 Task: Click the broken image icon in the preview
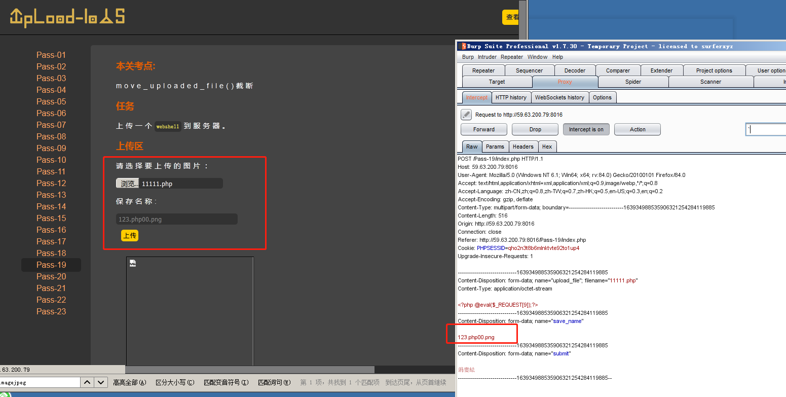point(133,263)
